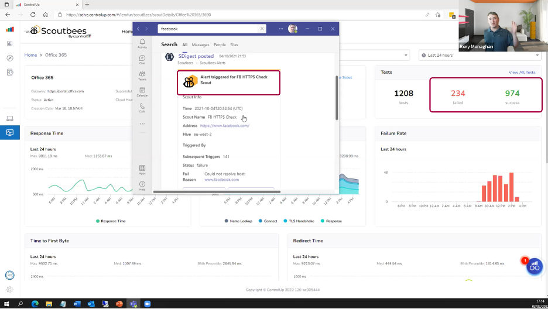This screenshot has height=309, width=548.
Task: Open Microsoft Teams from taskbar
Action: 133,304
